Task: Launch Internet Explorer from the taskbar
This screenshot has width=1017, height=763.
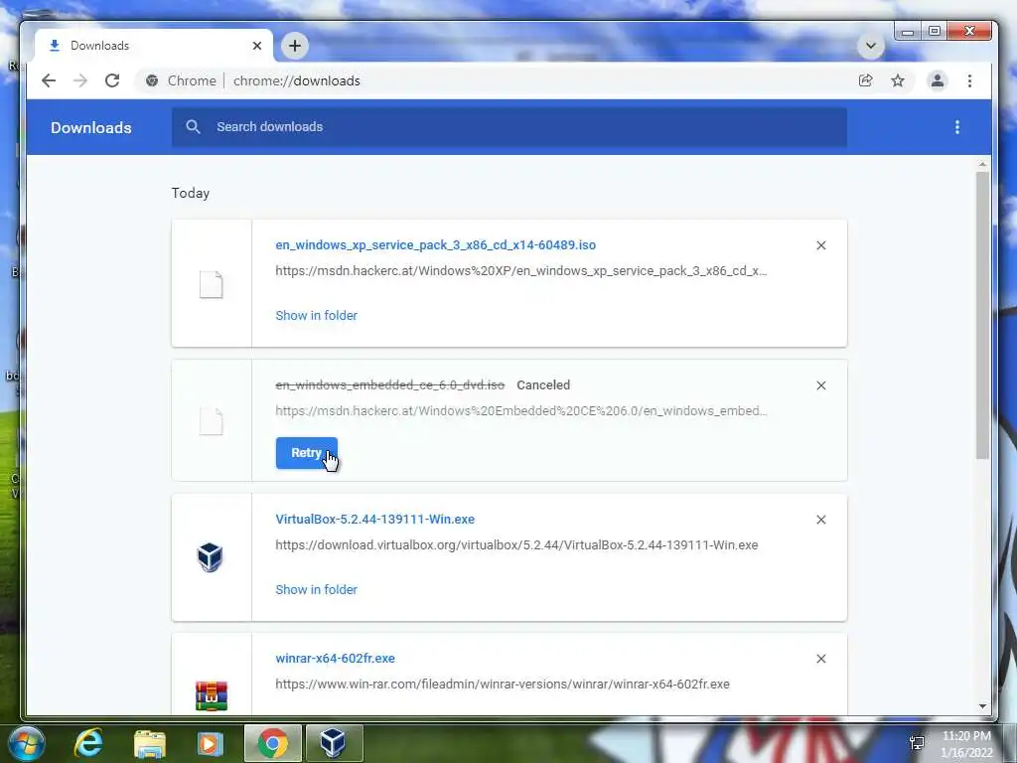Action: [88, 743]
